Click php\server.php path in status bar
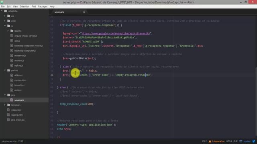 9,141
